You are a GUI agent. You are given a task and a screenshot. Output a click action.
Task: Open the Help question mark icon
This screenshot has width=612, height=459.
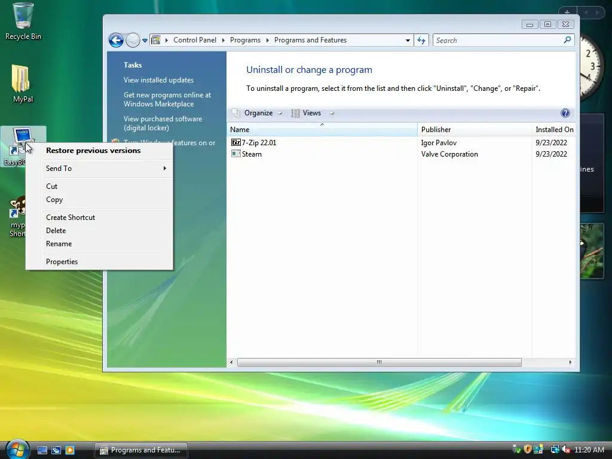coord(565,113)
